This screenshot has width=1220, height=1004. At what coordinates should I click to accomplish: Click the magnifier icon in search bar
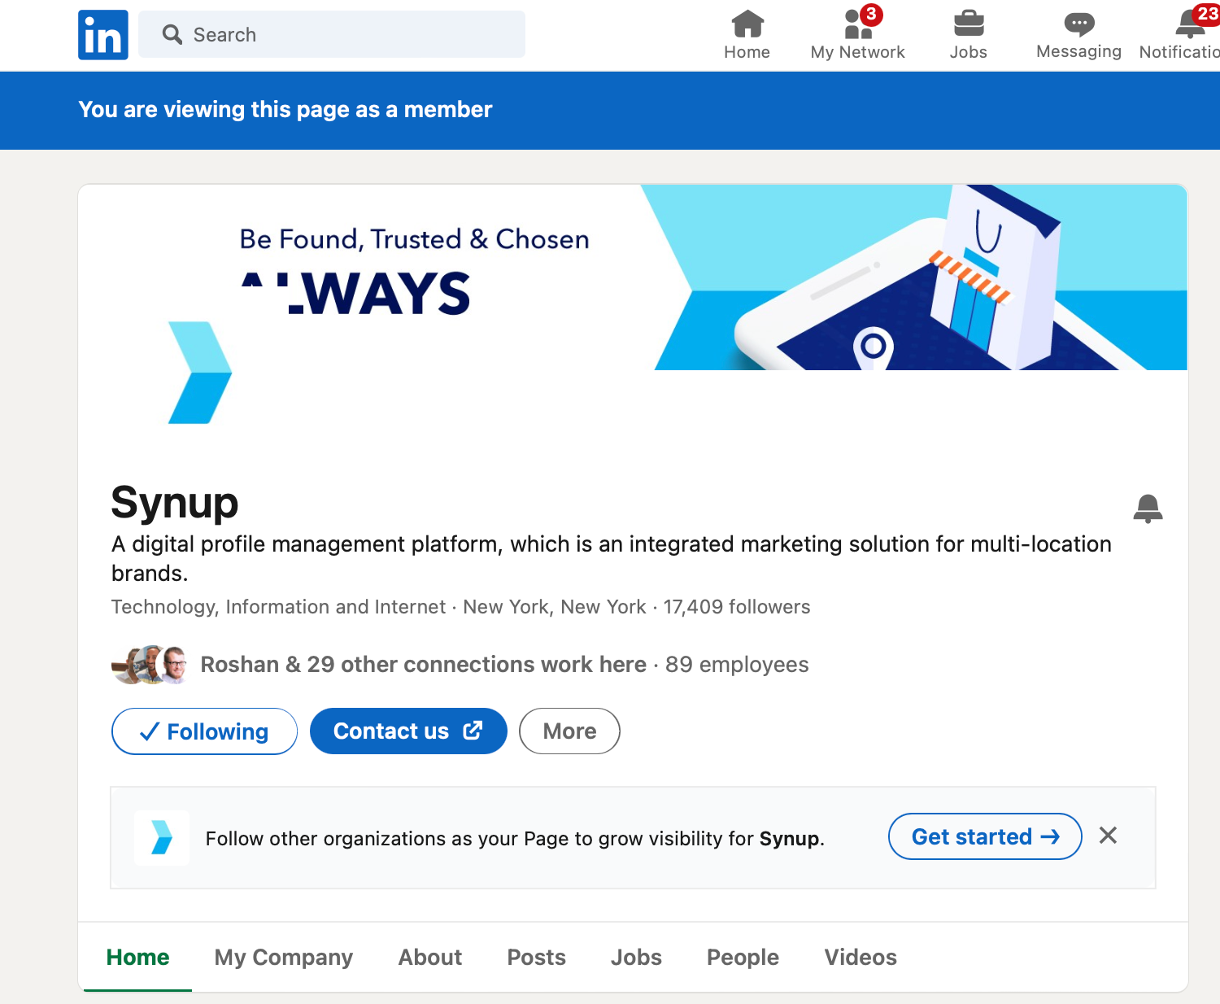[x=172, y=34]
